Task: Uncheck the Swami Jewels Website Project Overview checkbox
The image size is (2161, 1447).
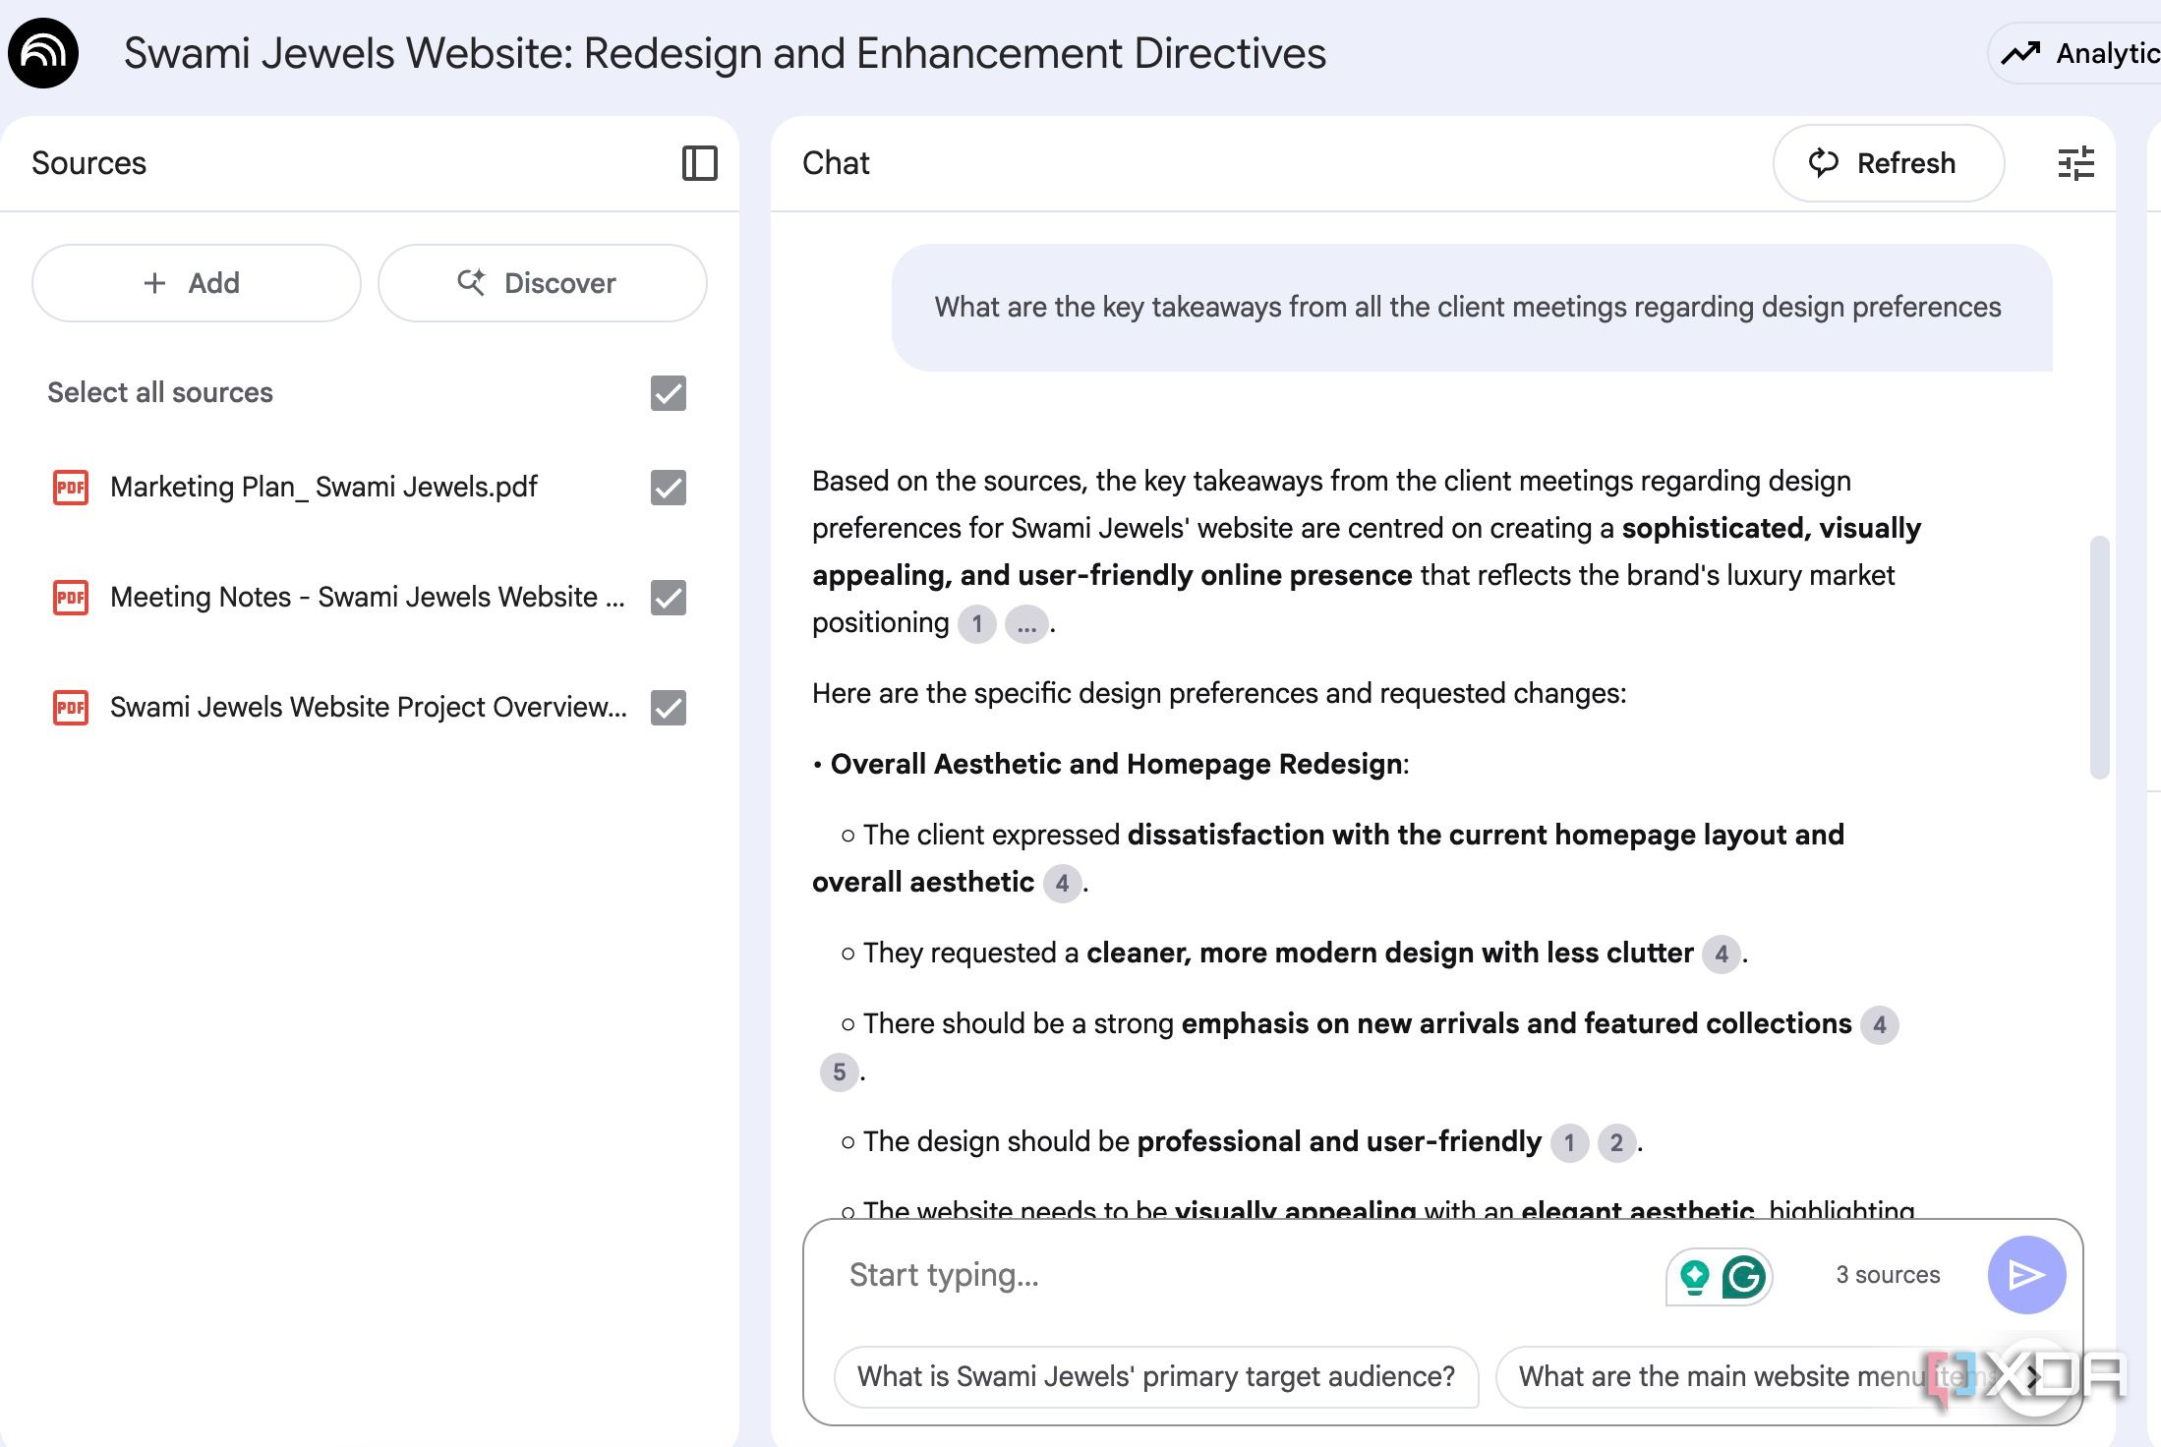Action: [x=669, y=708]
